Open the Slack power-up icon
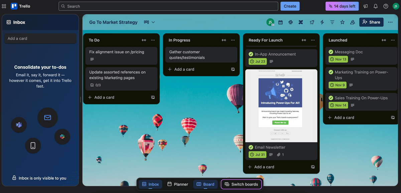401x193 pixels. [x=290, y=22]
